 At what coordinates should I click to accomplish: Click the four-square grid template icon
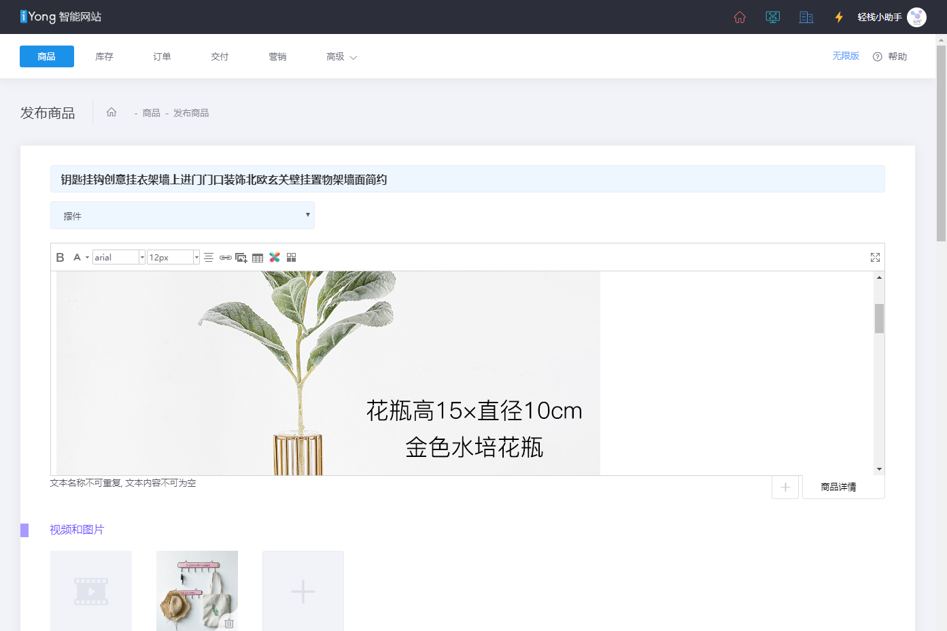click(x=292, y=257)
